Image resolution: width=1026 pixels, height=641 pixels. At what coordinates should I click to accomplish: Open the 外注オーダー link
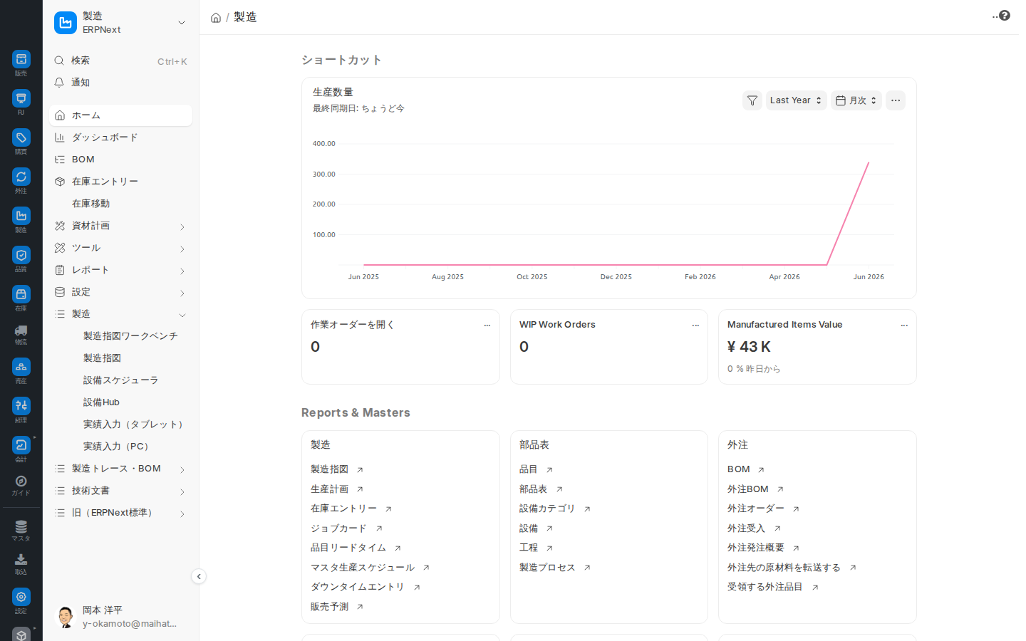pos(756,509)
